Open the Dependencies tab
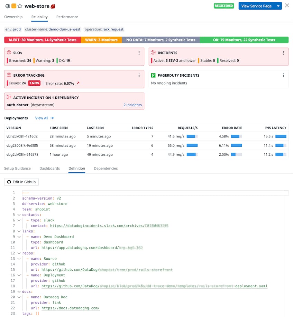 coord(106,169)
